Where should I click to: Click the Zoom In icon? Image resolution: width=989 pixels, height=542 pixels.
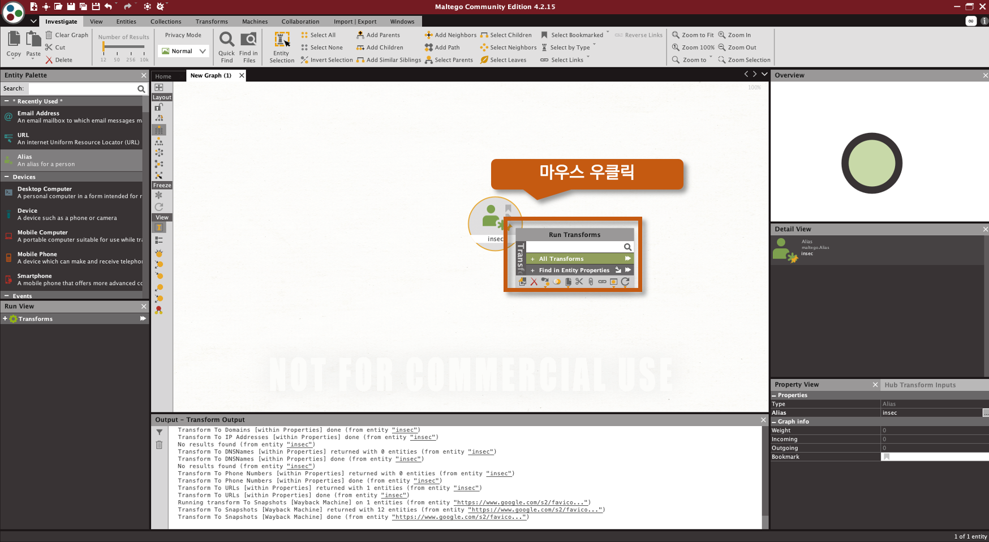coord(722,35)
